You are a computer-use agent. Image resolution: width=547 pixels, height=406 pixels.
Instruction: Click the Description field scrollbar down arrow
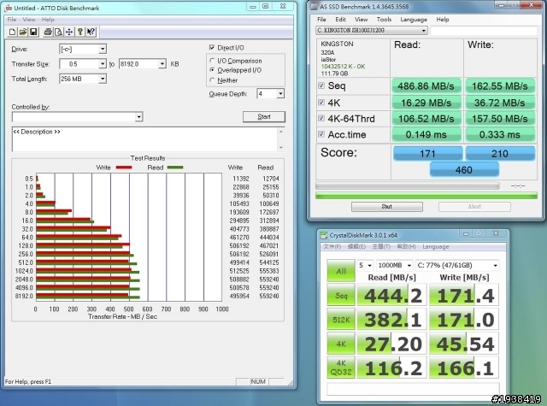[x=281, y=148]
